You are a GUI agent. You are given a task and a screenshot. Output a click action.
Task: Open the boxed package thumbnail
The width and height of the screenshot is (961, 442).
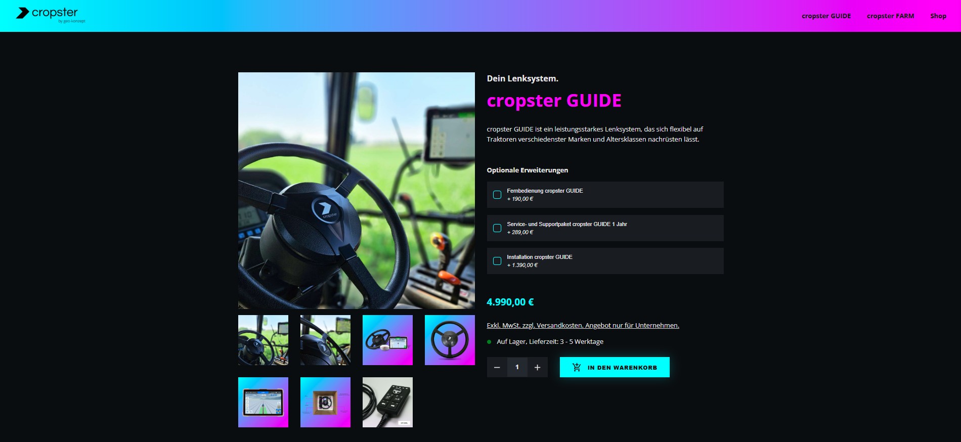(x=325, y=402)
